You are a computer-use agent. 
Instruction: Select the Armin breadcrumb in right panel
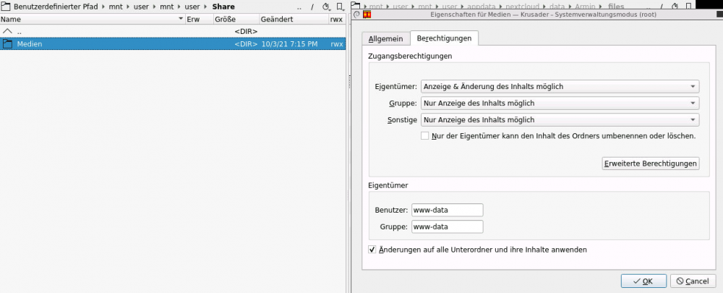[585, 7]
